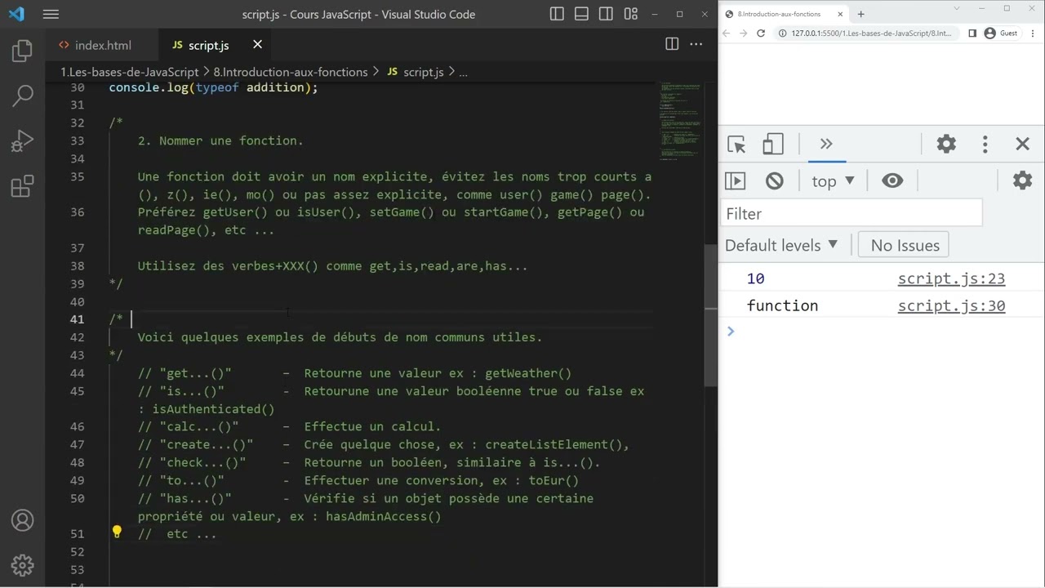Open the Run and Debug view
Image resolution: width=1045 pixels, height=588 pixels.
point(23,140)
